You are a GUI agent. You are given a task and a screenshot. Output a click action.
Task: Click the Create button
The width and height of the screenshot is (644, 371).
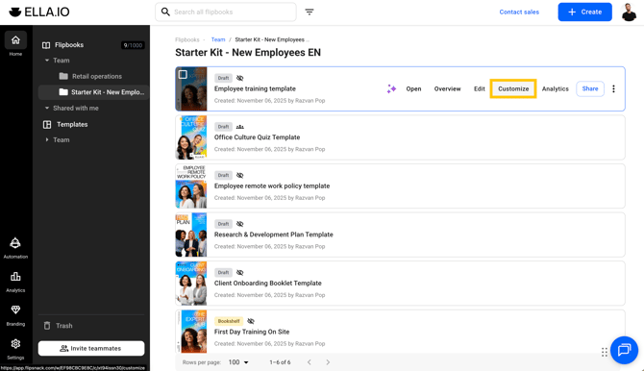(x=584, y=12)
